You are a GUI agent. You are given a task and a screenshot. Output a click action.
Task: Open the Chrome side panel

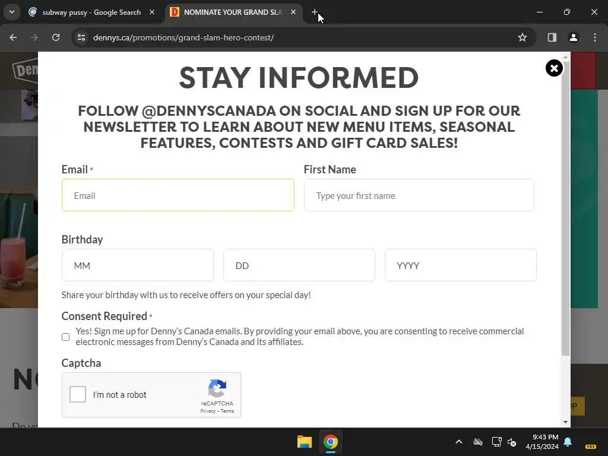click(x=552, y=37)
